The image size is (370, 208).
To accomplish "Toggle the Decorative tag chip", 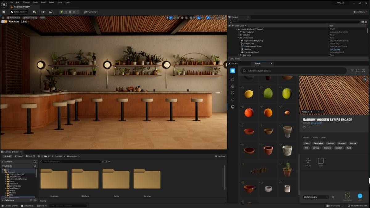I will click(x=318, y=143).
